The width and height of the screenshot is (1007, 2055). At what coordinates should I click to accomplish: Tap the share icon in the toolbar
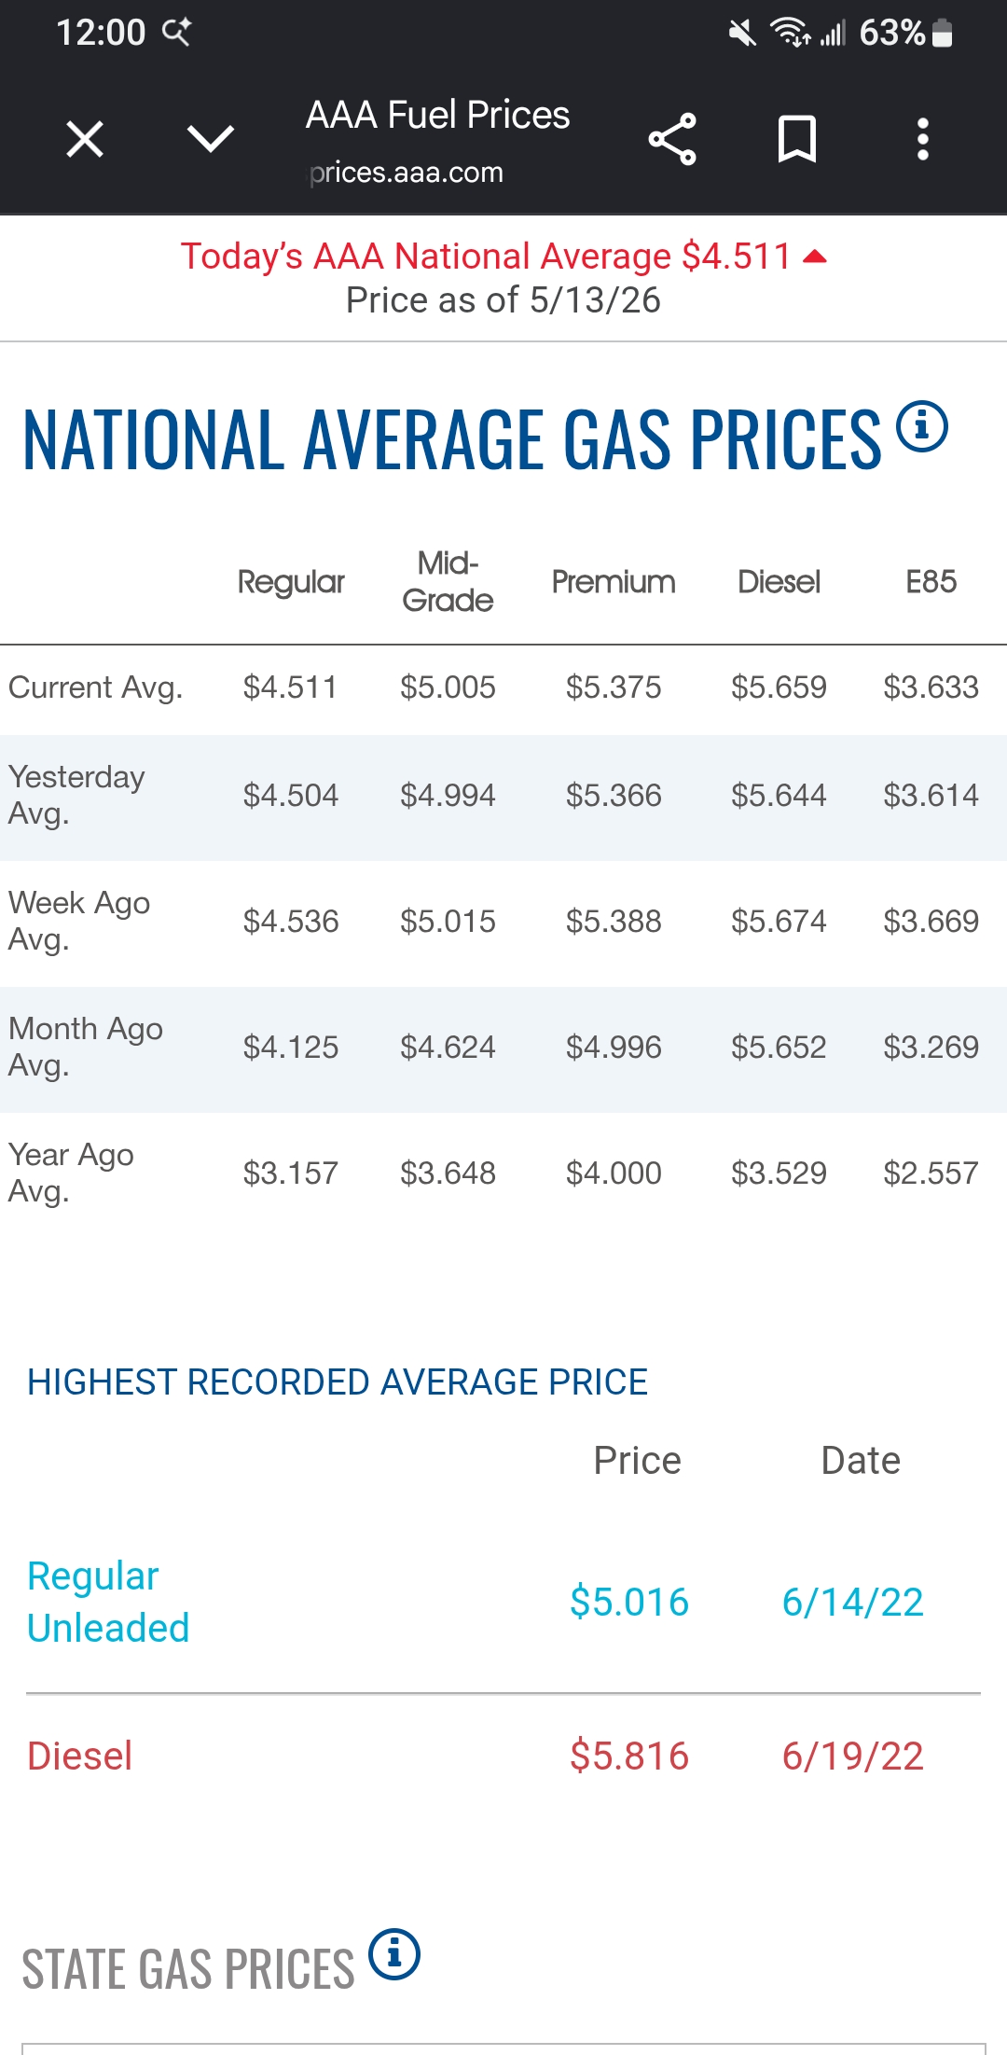click(672, 140)
